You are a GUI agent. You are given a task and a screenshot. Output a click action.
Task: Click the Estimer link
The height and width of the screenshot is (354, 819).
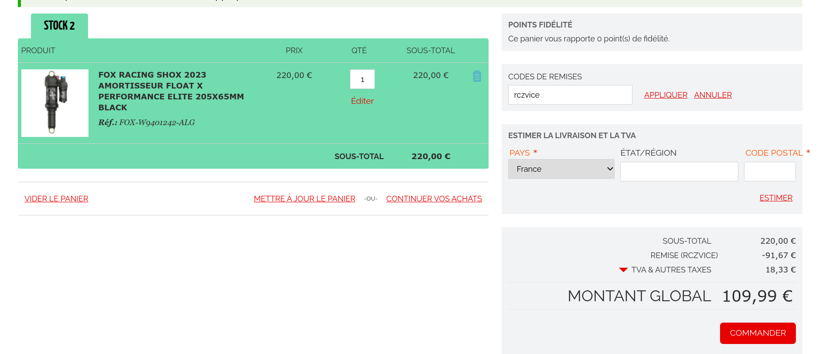point(776,198)
